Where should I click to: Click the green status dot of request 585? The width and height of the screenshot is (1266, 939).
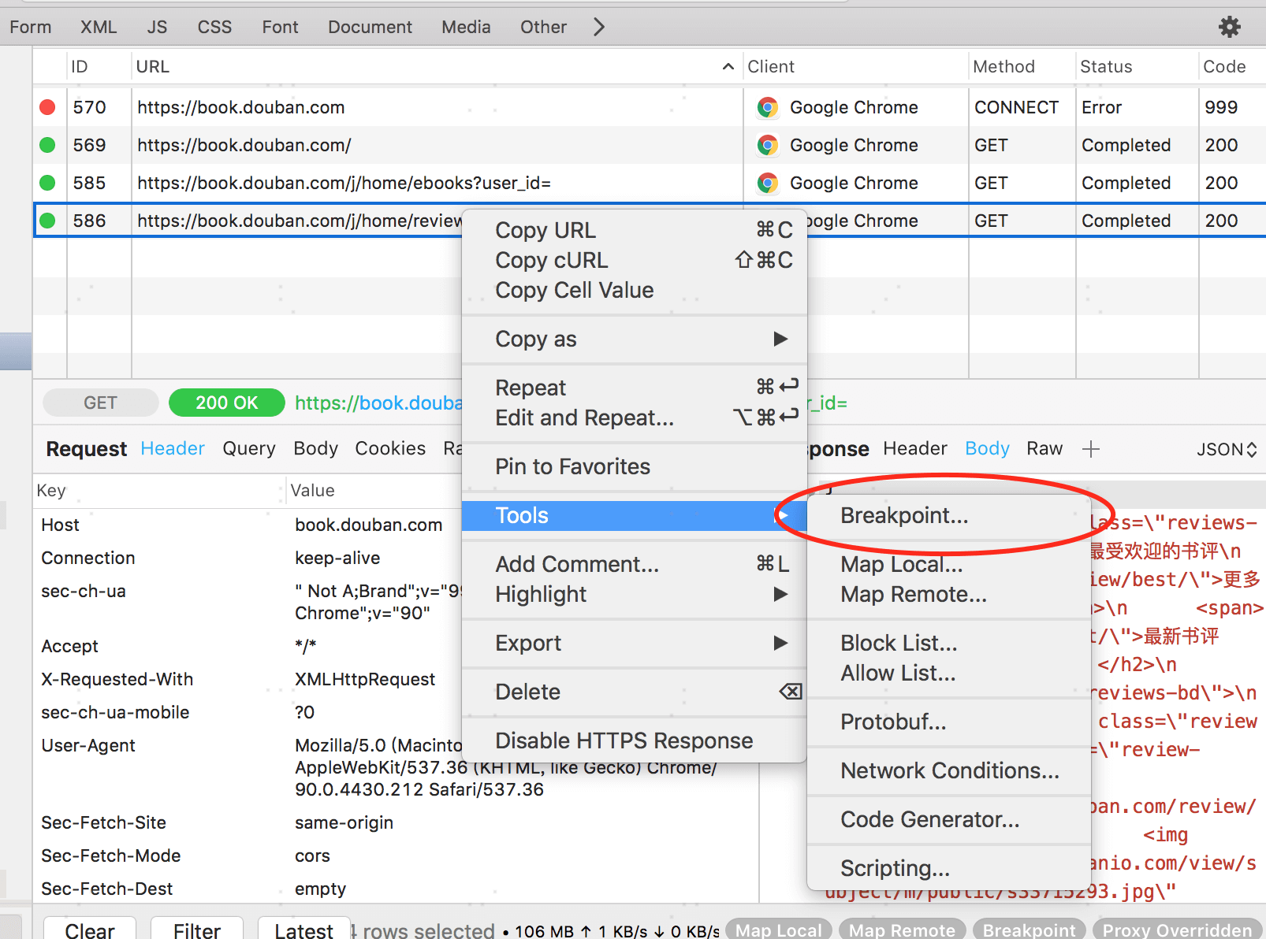click(47, 183)
